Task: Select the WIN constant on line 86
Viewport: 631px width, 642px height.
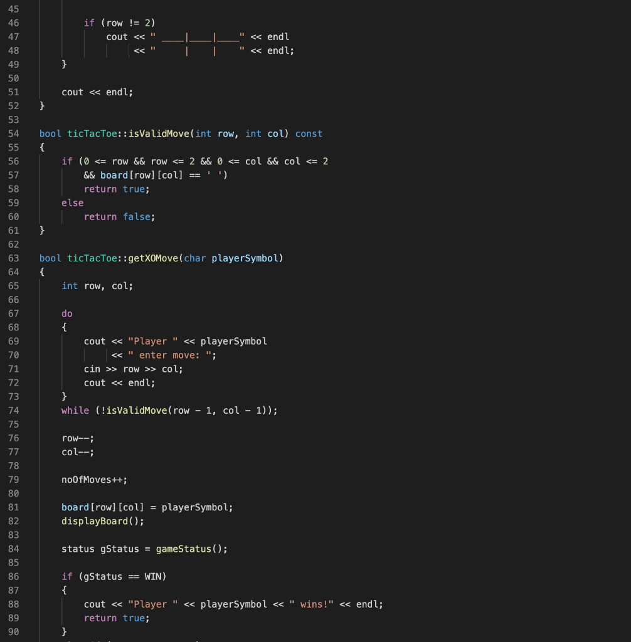Action: click(157, 576)
